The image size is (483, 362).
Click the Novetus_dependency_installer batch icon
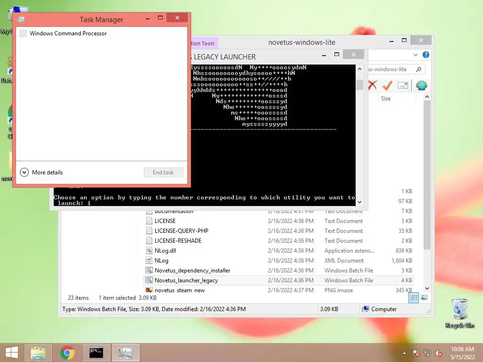(x=149, y=270)
